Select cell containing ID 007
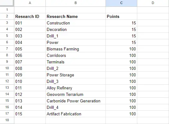The image size is (169, 124). tap(30, 62)
